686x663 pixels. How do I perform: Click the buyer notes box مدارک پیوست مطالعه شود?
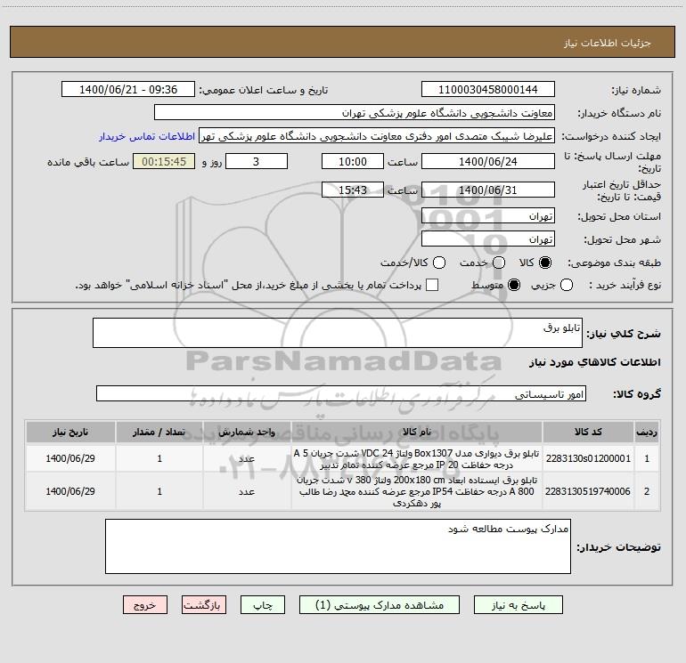(338, 546)
